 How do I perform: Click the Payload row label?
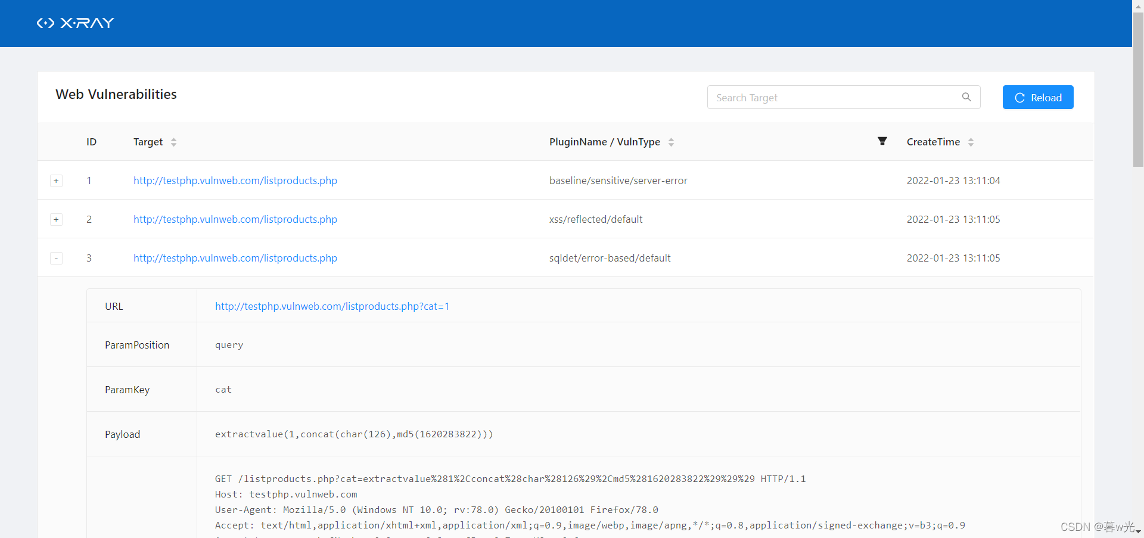(x=123, y=434)
